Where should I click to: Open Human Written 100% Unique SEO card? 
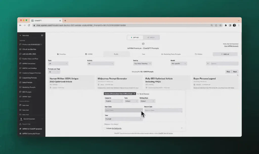point(71,83)
